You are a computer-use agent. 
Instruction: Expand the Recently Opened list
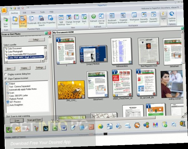tap(144, 17)
